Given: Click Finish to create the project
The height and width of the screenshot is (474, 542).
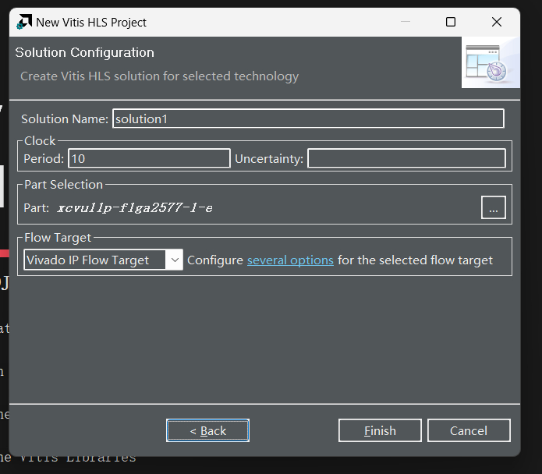Looking at the screenshot, I should 380,430.
